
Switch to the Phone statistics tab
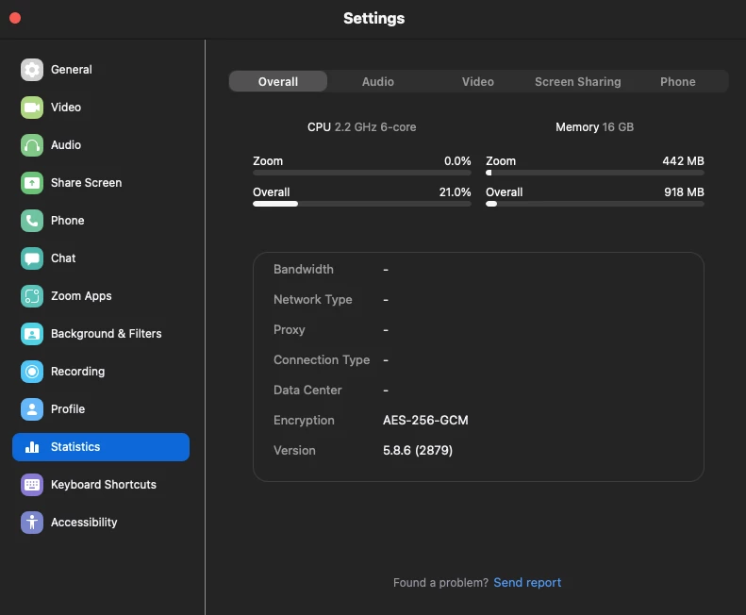[x=677, y=81]
